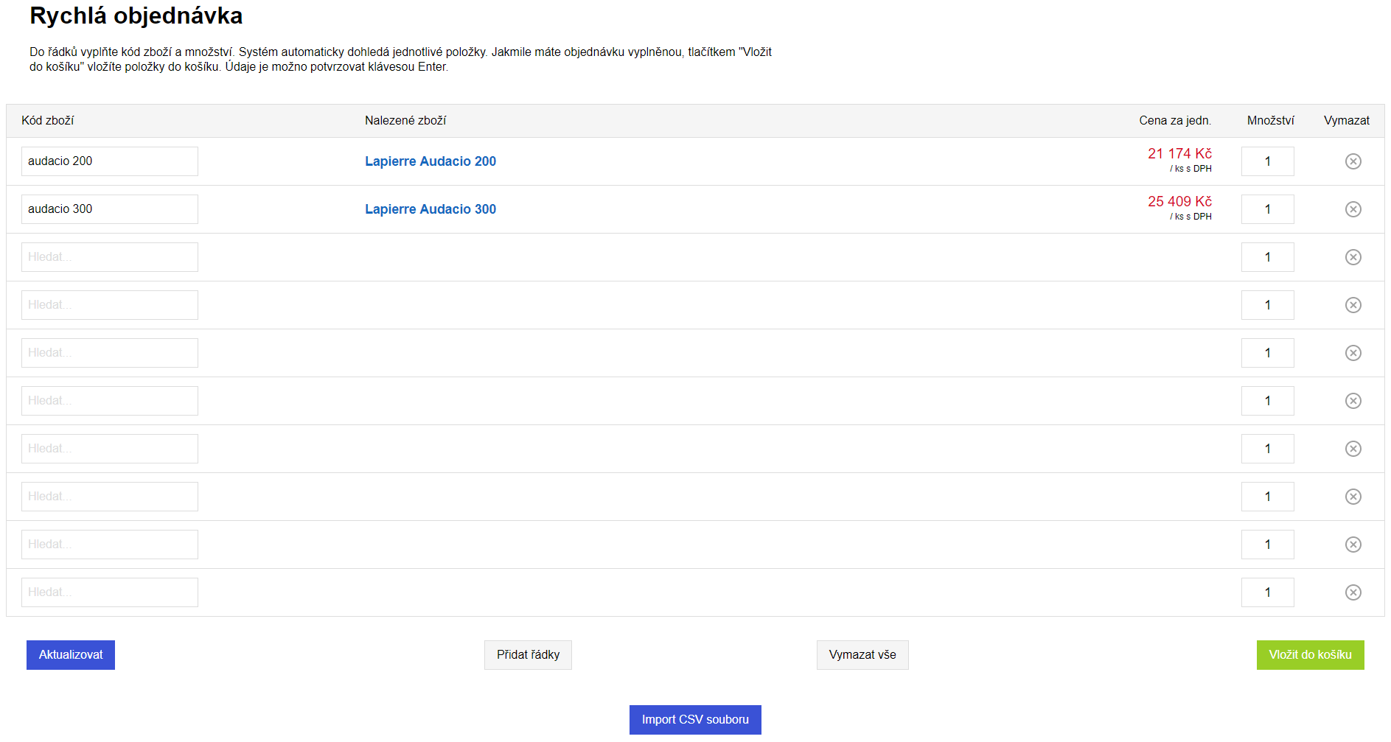Focus the fourth row Hledat field
Screen dimensions: 1391x742
[110, 305]
